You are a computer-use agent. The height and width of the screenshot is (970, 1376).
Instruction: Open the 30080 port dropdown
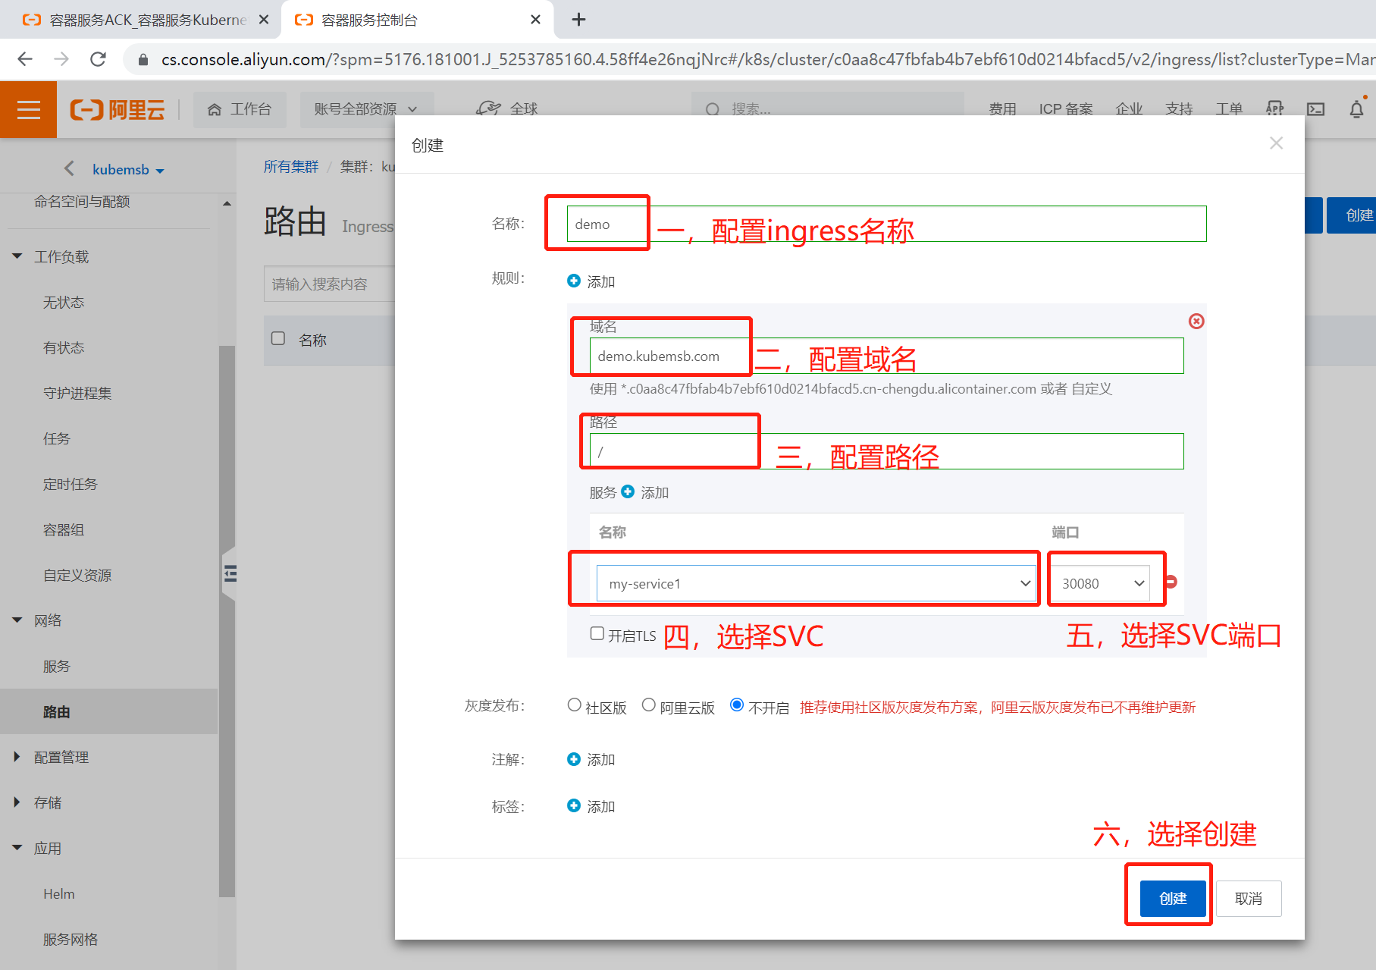click(1100, 583)
